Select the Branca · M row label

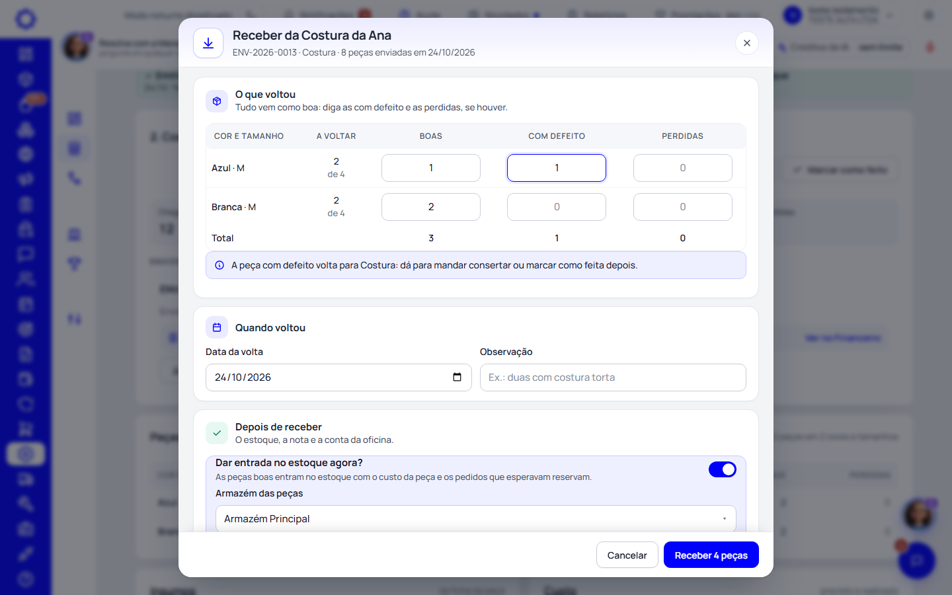click(x=233, y=207)
